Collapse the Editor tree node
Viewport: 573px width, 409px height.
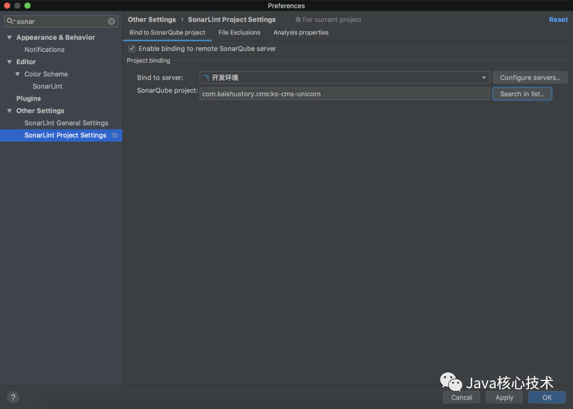pyautogui.click(x=10, y=62)
